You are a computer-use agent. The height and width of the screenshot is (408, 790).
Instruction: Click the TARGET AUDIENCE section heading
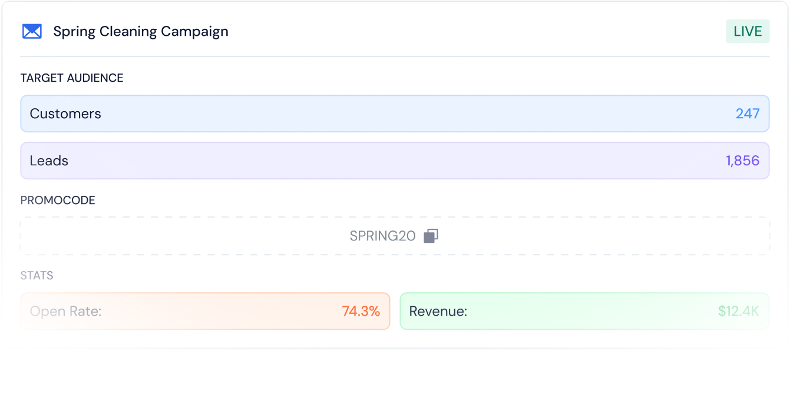coord(72,78)
